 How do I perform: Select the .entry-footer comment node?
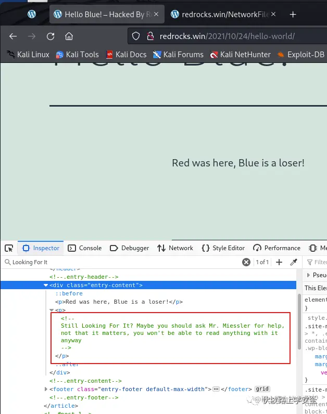pos(84,398)
